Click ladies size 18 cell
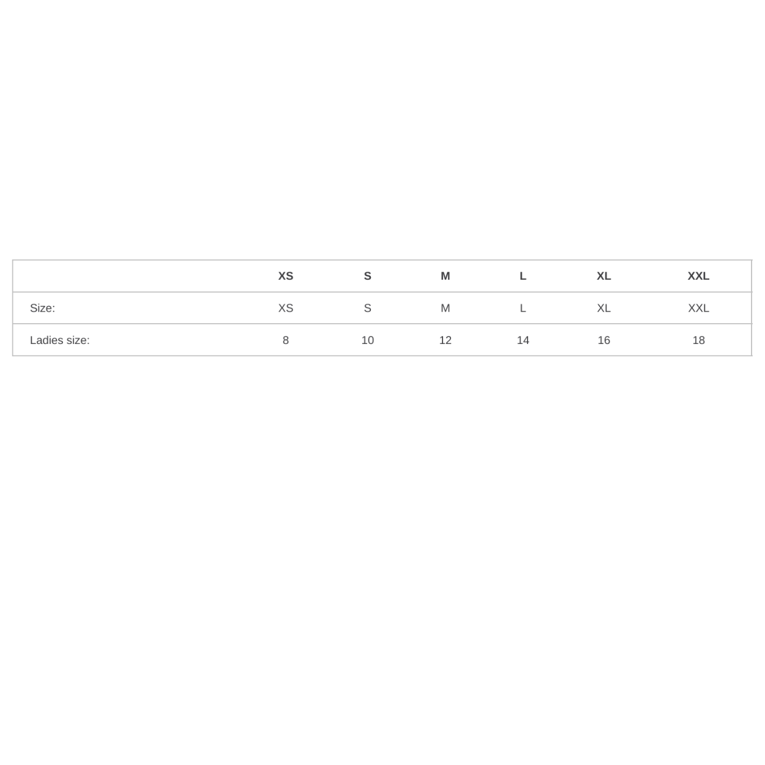This screenshot has height=765, width=765. (x=698, y=340)
